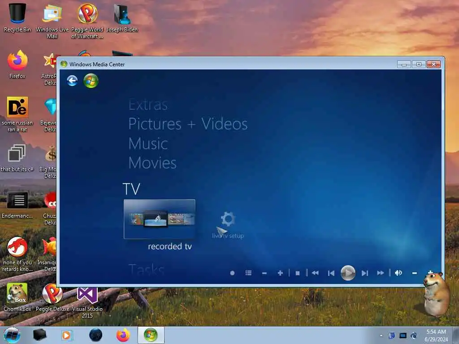The height and width of the screenshot is (344, 459).
Task: Open the recorded tv tile
Action: click(160, 219)
